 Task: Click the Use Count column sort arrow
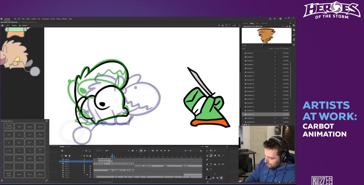click(281, 49)
